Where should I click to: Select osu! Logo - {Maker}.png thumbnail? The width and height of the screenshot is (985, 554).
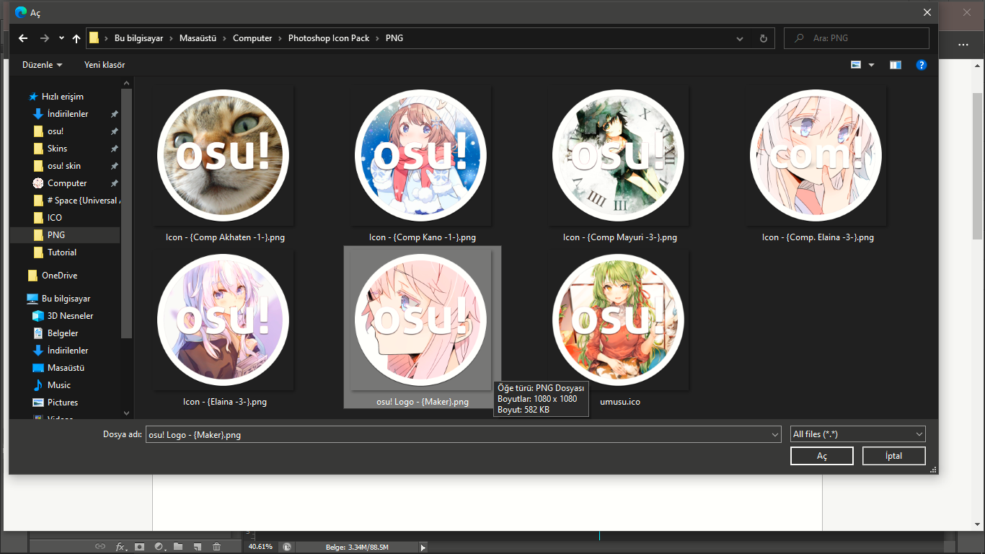pos(421,320)
